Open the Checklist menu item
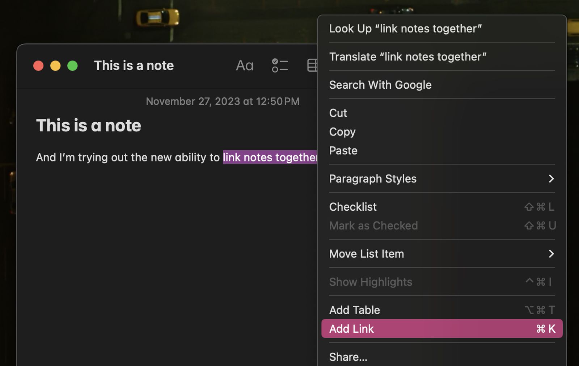The width and height of the screenshot is (579, 366). coord(353,207)
